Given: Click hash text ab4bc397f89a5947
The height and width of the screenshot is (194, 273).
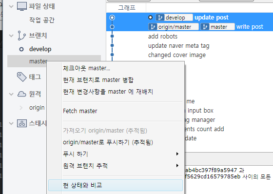Looking at the screenshot, I should click(x=211, y=170).
